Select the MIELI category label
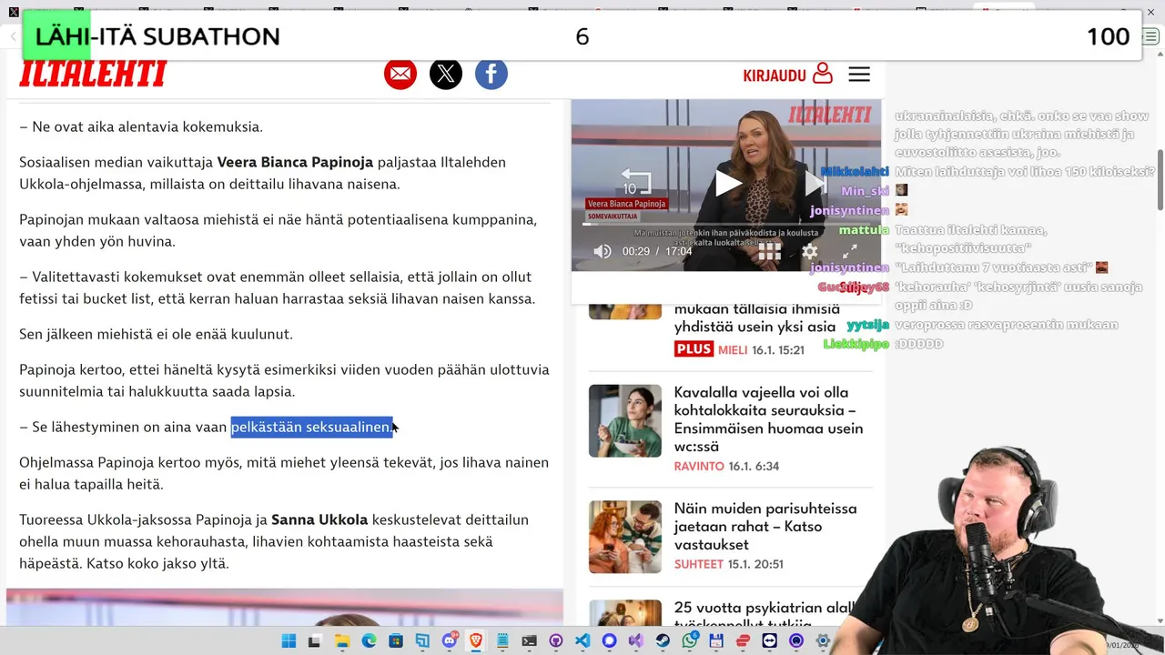Viewport: 1165px width, 655px height. point(733,349)
